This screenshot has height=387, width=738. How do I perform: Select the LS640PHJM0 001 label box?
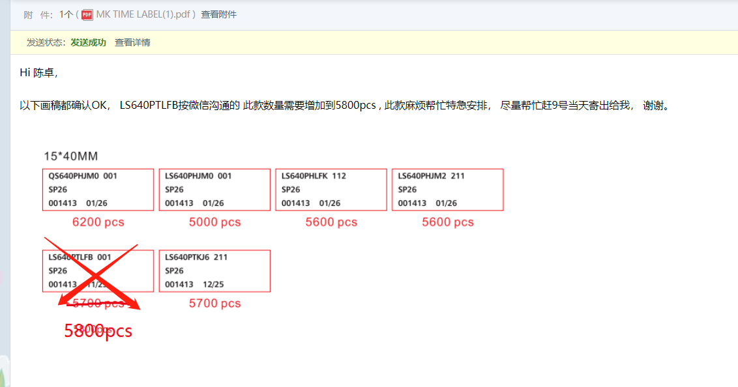tap(214, 190)
